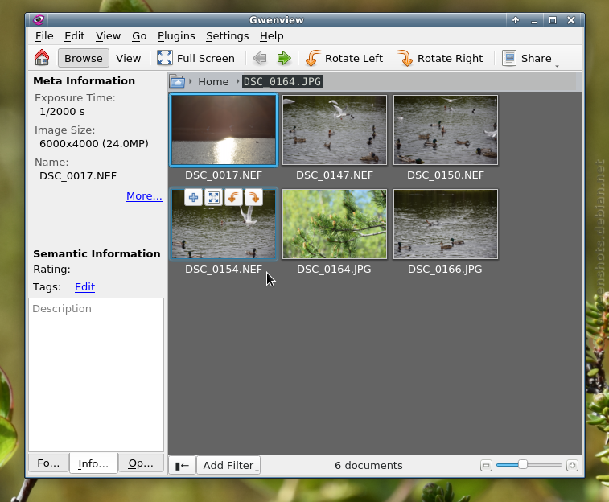The width and height of the screenshot is (609, 502).
Task: Rotate the image left from toolbar
Action: coord(344,58)
